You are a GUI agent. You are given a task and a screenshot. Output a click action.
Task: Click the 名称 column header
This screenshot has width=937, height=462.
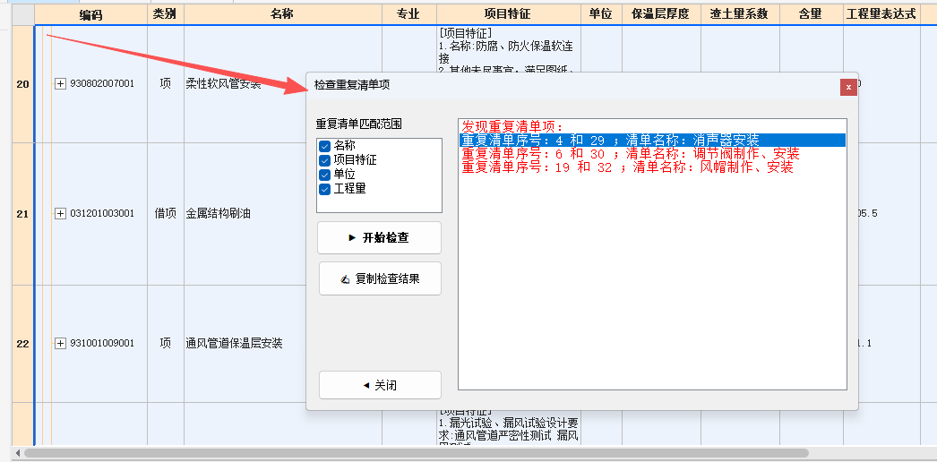pyautogui.click(x=283, y=14)
